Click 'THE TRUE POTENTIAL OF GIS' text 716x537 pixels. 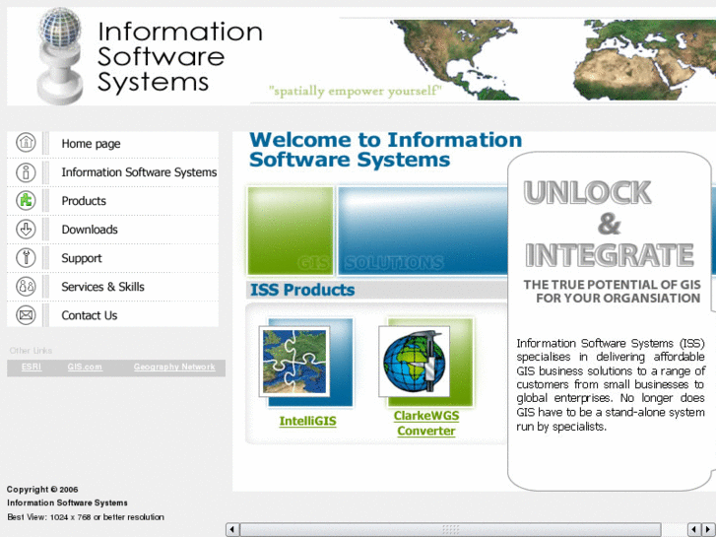612,285
